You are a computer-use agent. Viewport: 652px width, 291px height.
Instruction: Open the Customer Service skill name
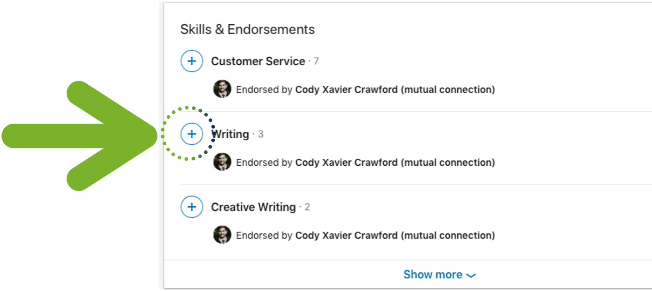258,61
